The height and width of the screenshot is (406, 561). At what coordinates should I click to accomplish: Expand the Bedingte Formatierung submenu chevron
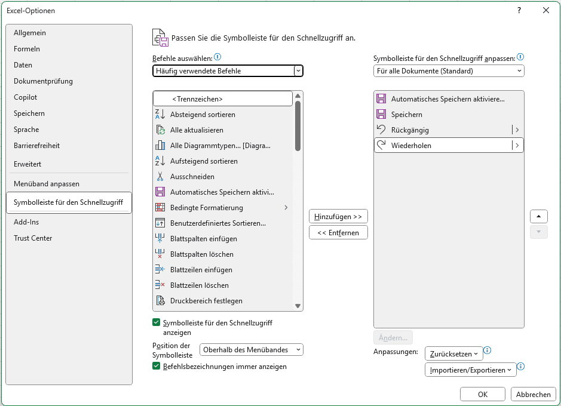click(x=286, y=208)
